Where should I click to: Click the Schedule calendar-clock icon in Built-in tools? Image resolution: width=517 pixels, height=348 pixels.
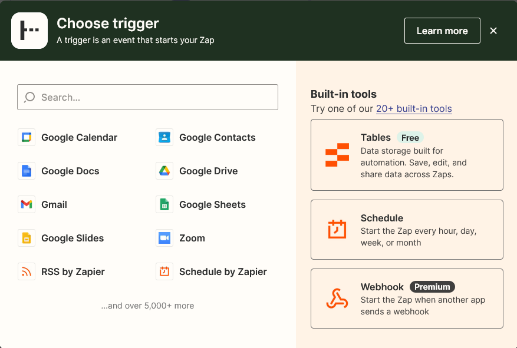tap(337, 229)
